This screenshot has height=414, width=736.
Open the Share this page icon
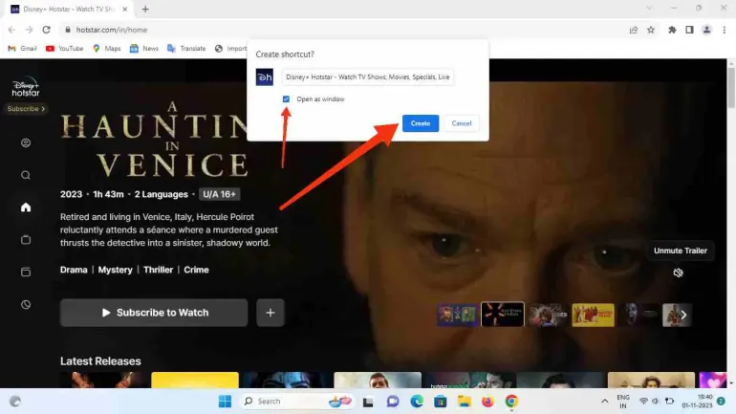coord(634,30)
